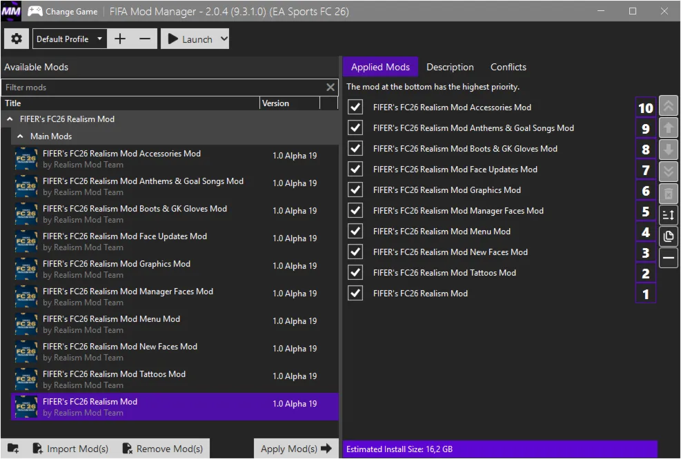The width and height of the screenshot is (681, 459).
Task: Disable the Manager Faces Mod checkbox
Action: (355, 210)
